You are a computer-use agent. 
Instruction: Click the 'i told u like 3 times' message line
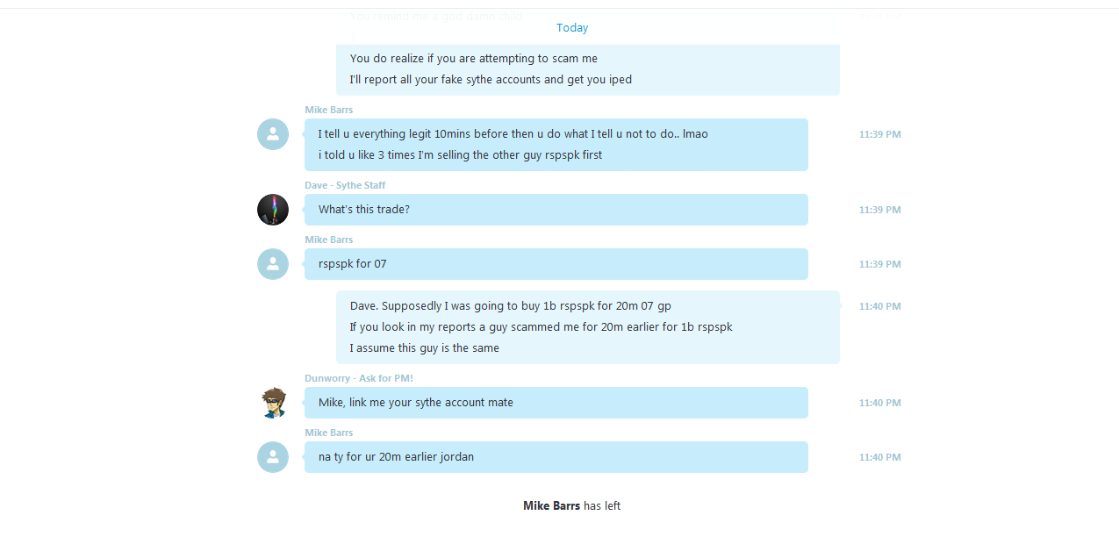(x=460, y=155)
